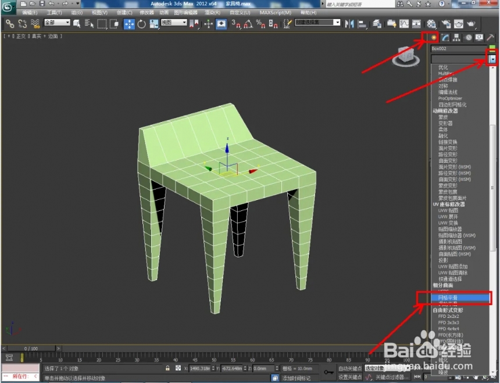Toggle Spinner Snap button
500x383 pixels.
[x=273, y=24]
